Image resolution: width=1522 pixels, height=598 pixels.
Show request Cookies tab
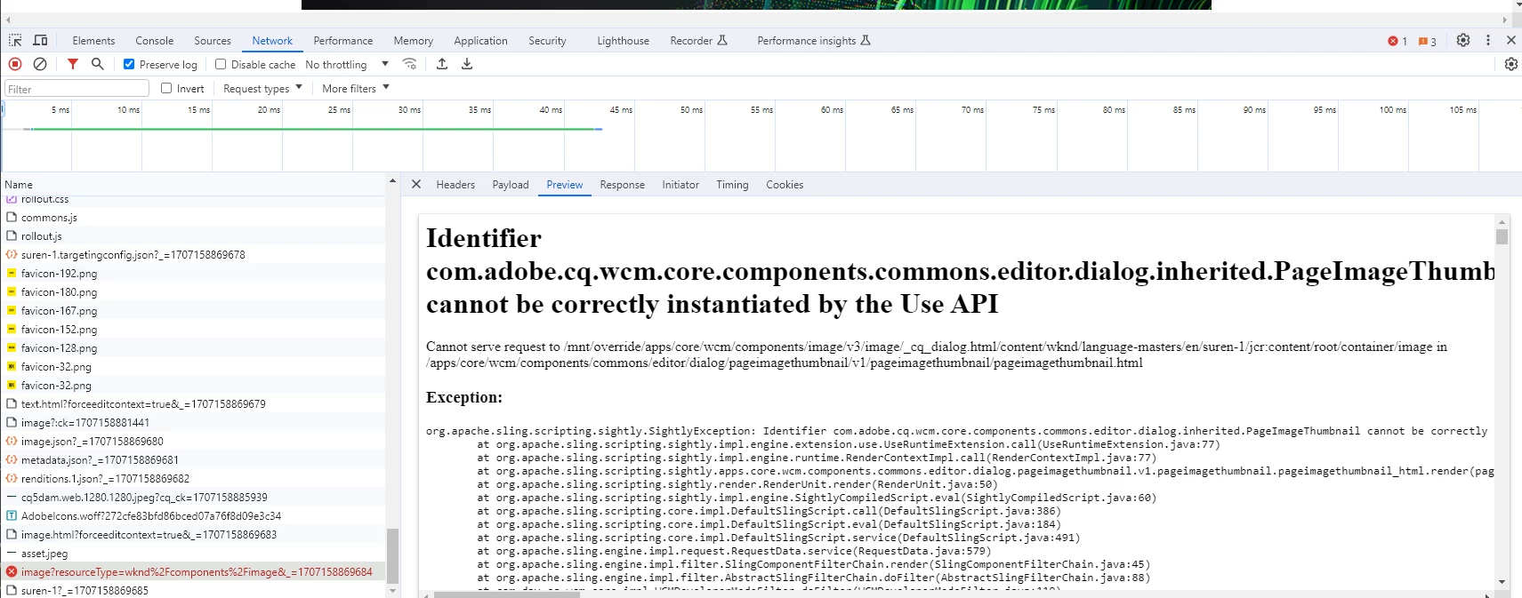point(785,185)
